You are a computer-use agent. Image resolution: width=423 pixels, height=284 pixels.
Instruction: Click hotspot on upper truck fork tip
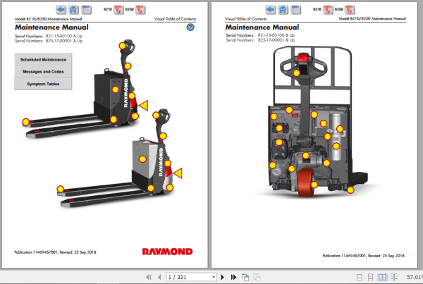point(25,122)
